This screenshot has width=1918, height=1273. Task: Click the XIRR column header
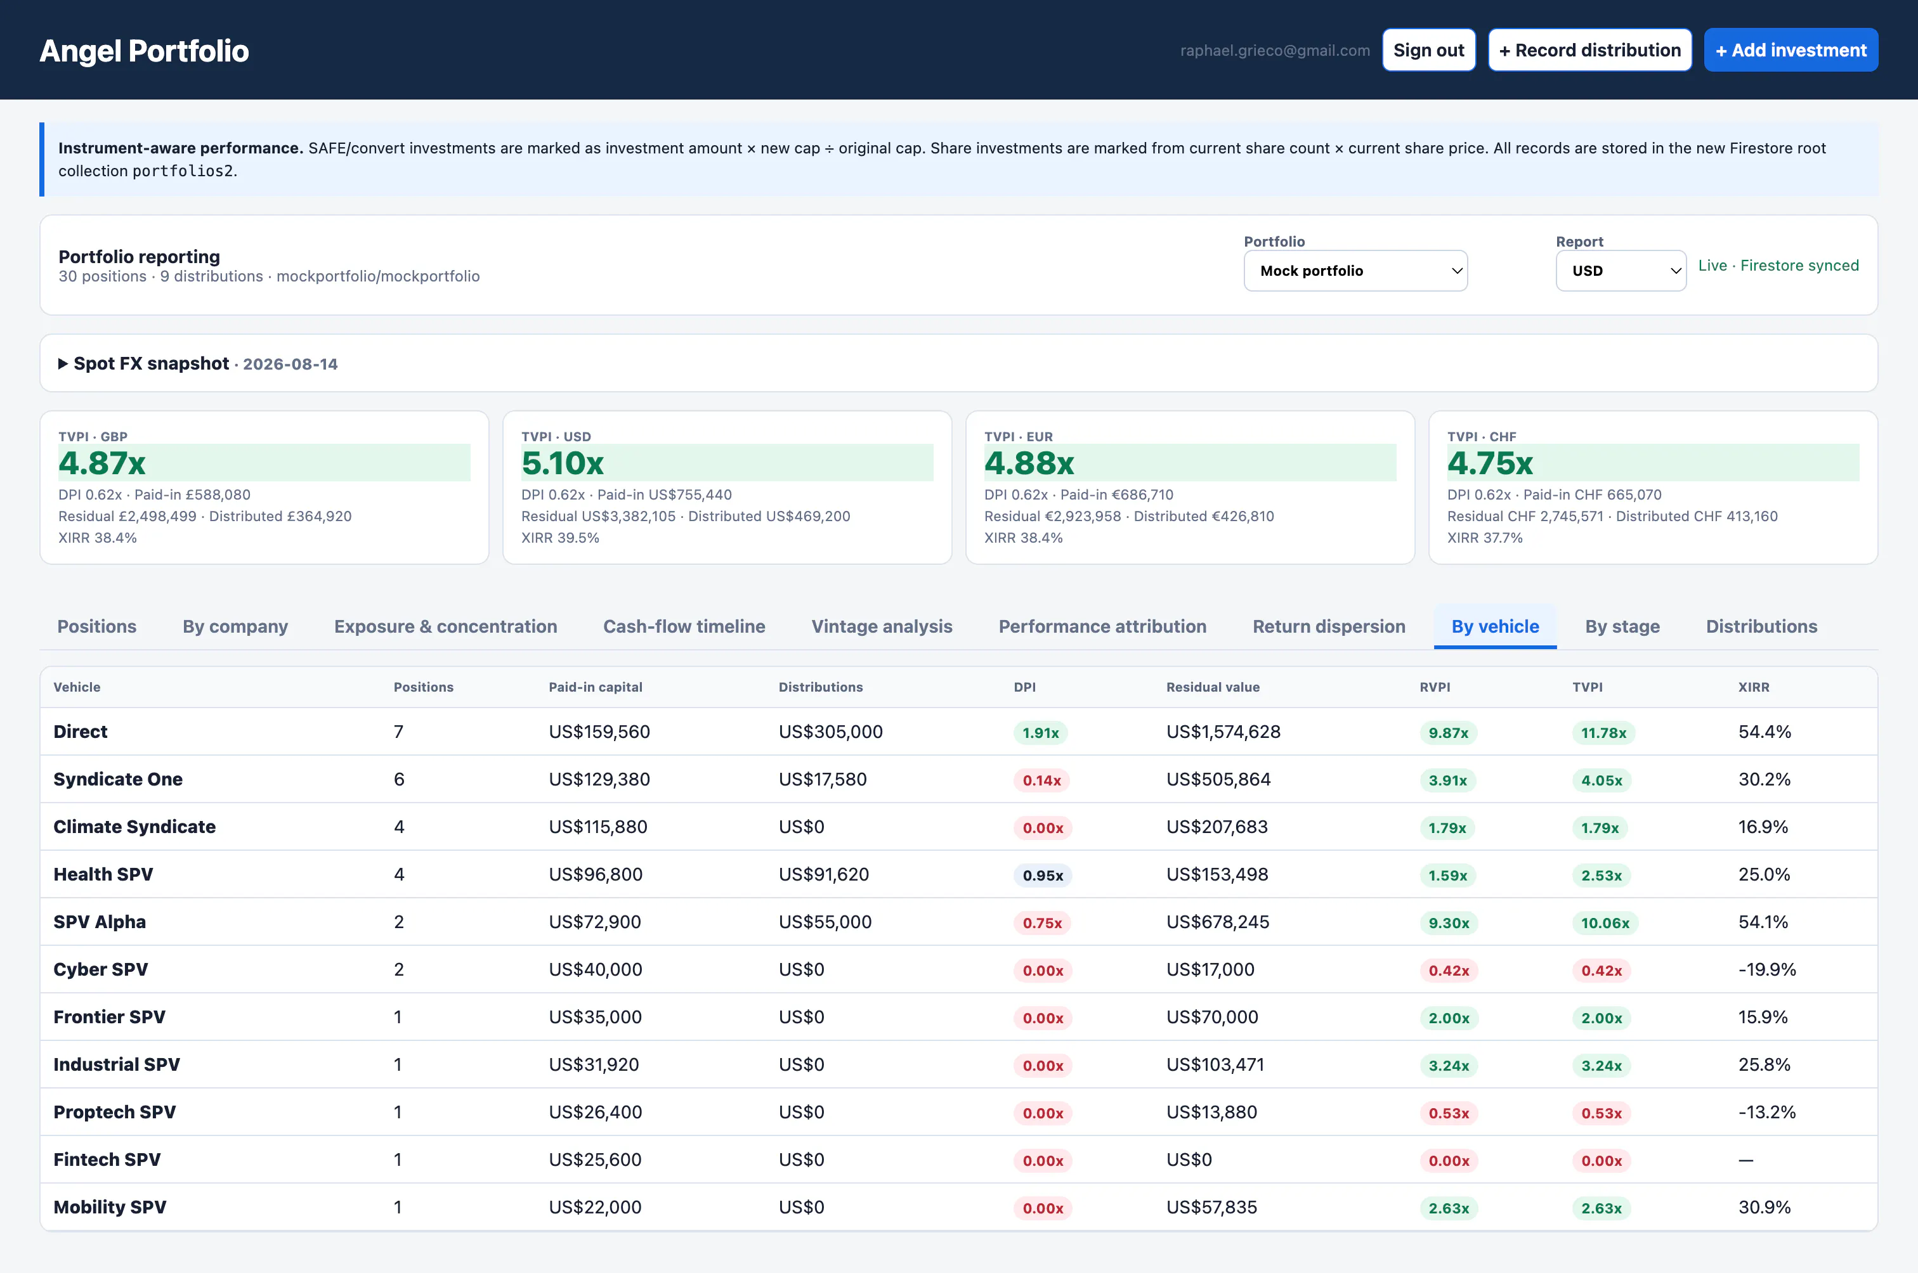click(1753, 687)
